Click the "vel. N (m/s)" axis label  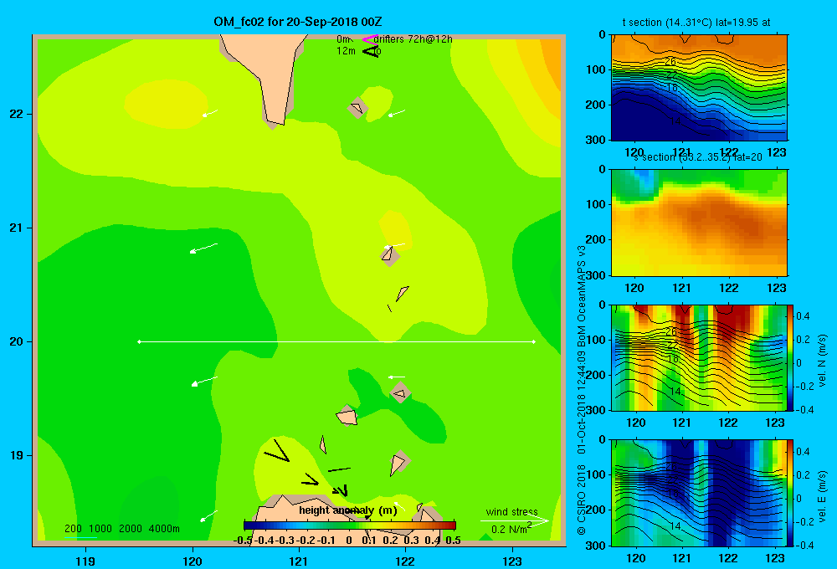coord(823,361)
